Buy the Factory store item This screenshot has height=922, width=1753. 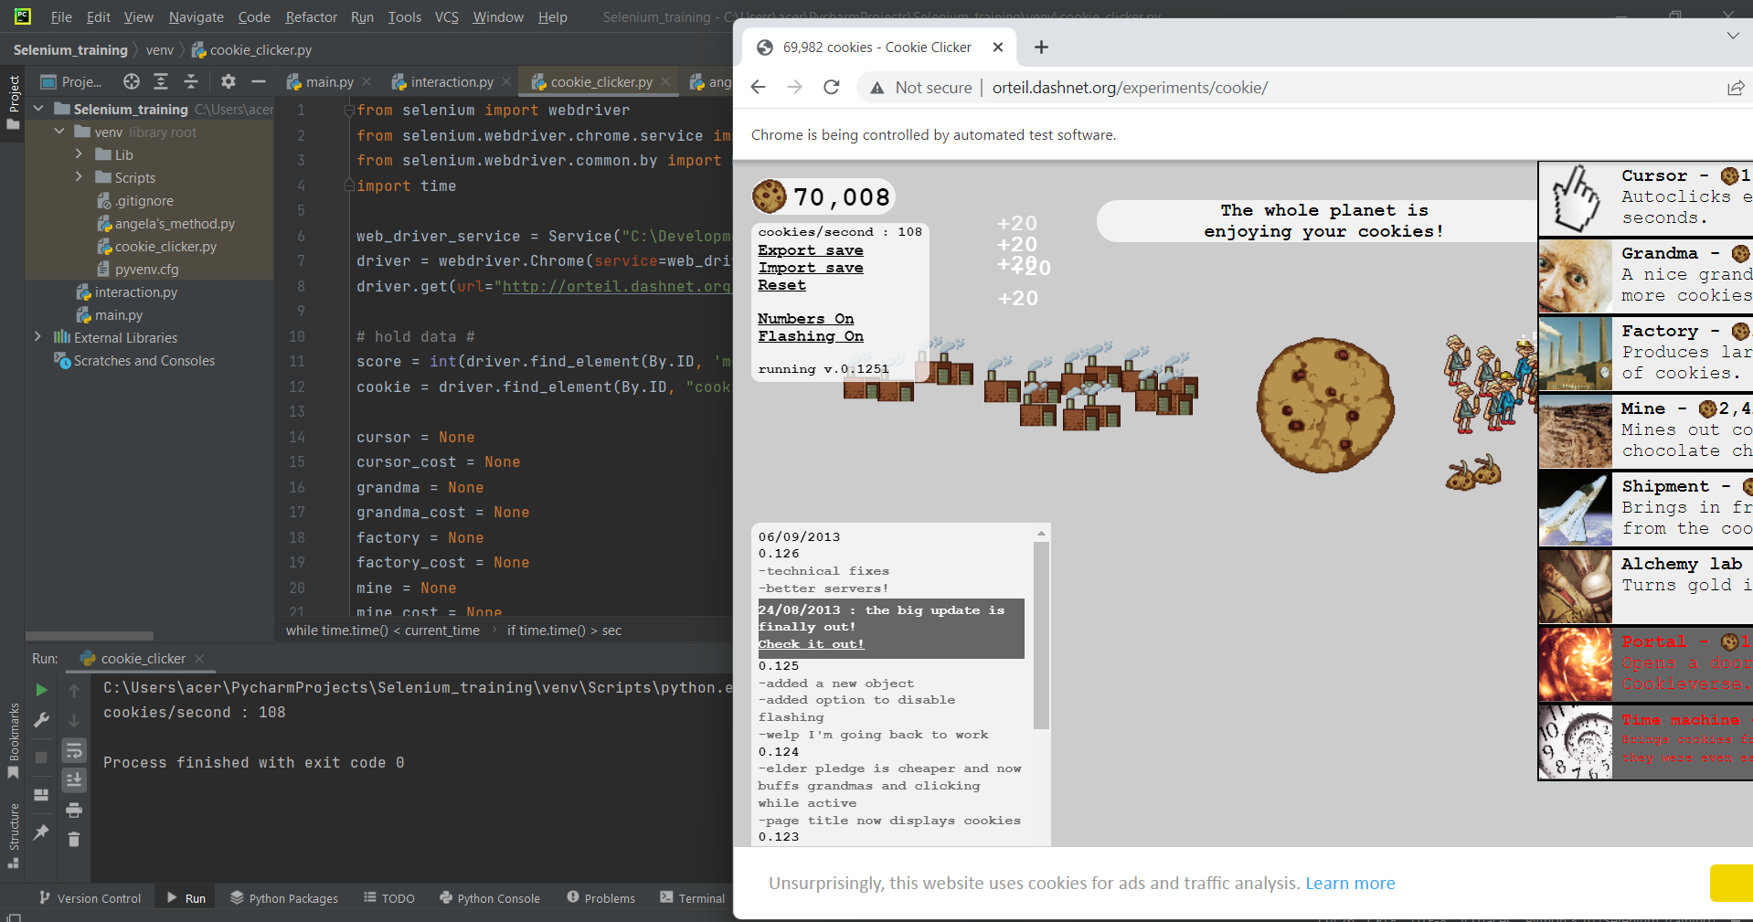1645,354
